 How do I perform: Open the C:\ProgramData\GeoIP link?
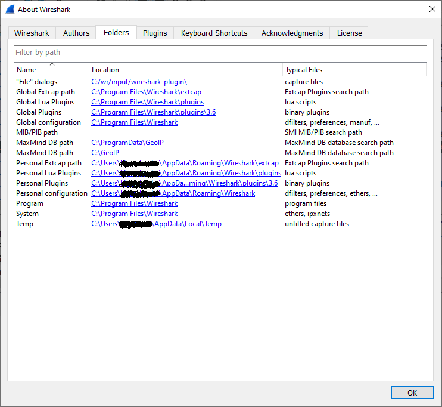(127, 143)
